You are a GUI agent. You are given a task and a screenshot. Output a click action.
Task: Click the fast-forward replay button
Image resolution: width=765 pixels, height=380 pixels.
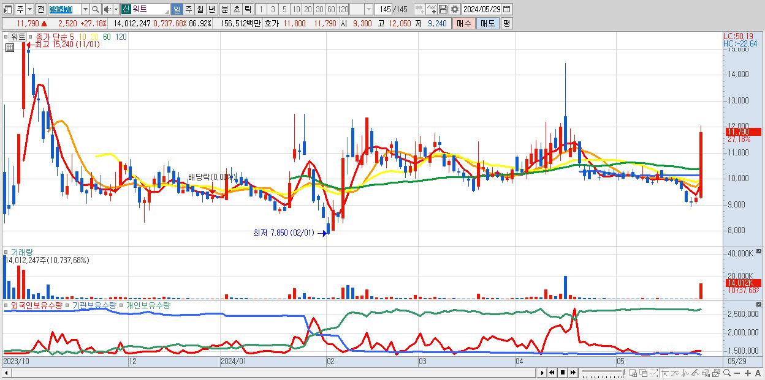click(573, 373)
